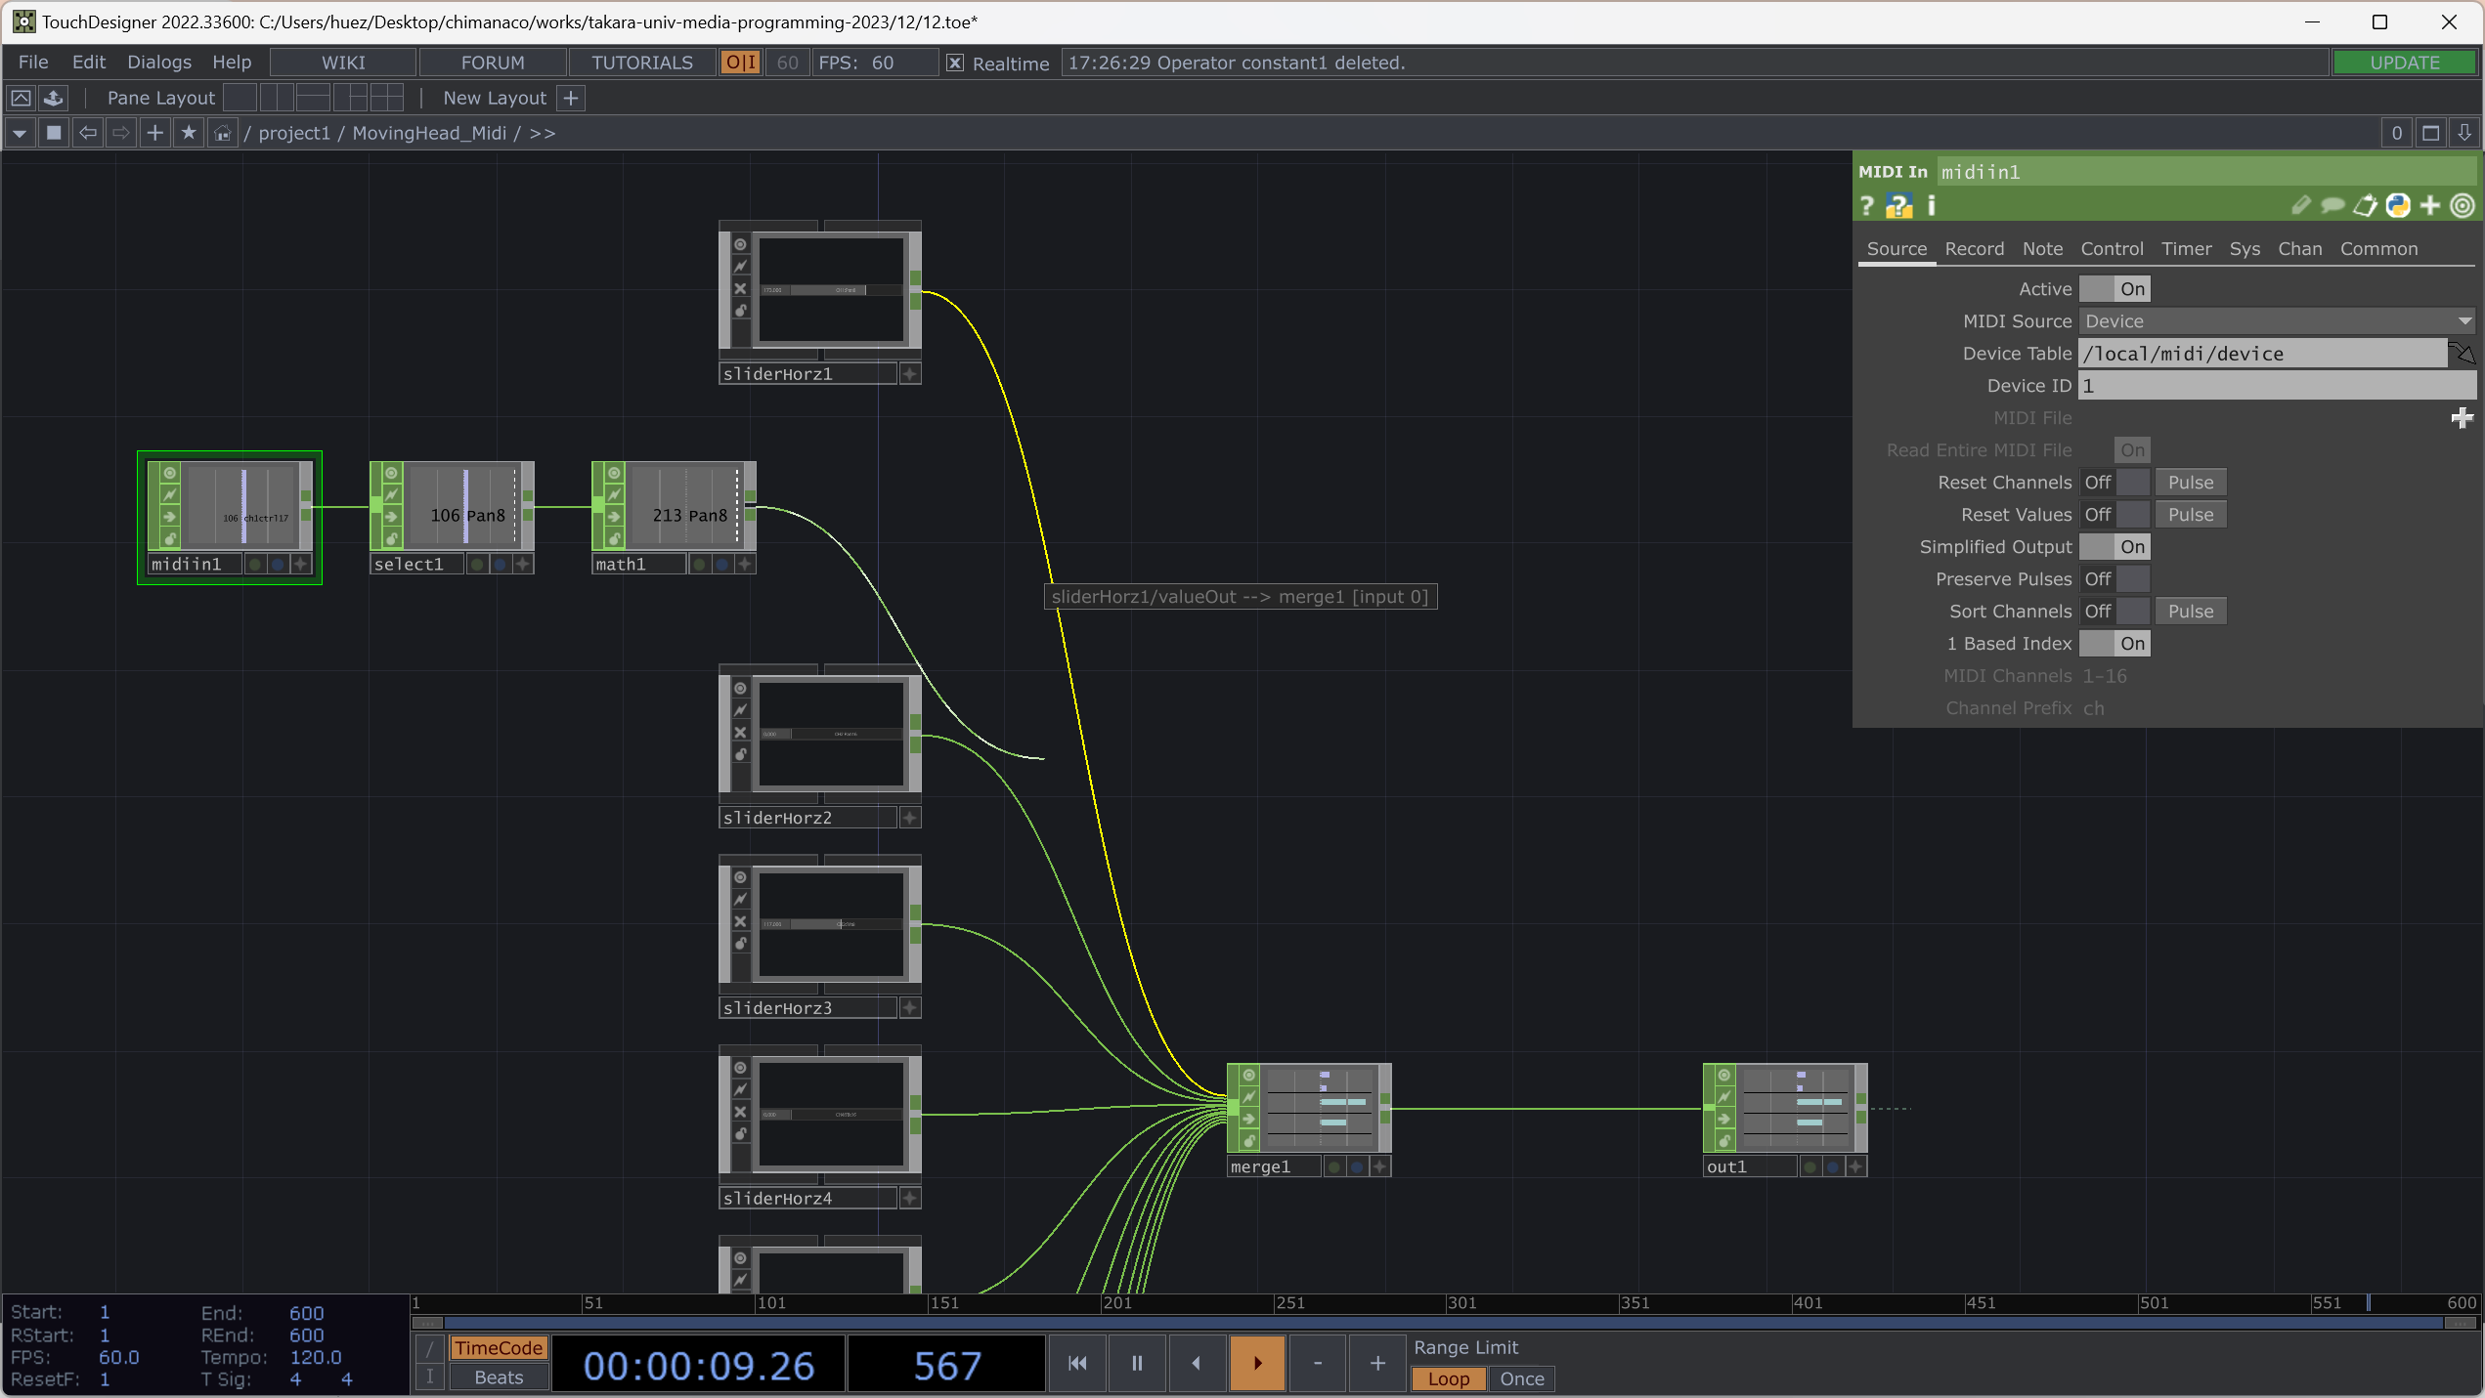Click the green UPDATE button
The height and width of the screenshot is (1398, 2485).
click(2404, 63)
